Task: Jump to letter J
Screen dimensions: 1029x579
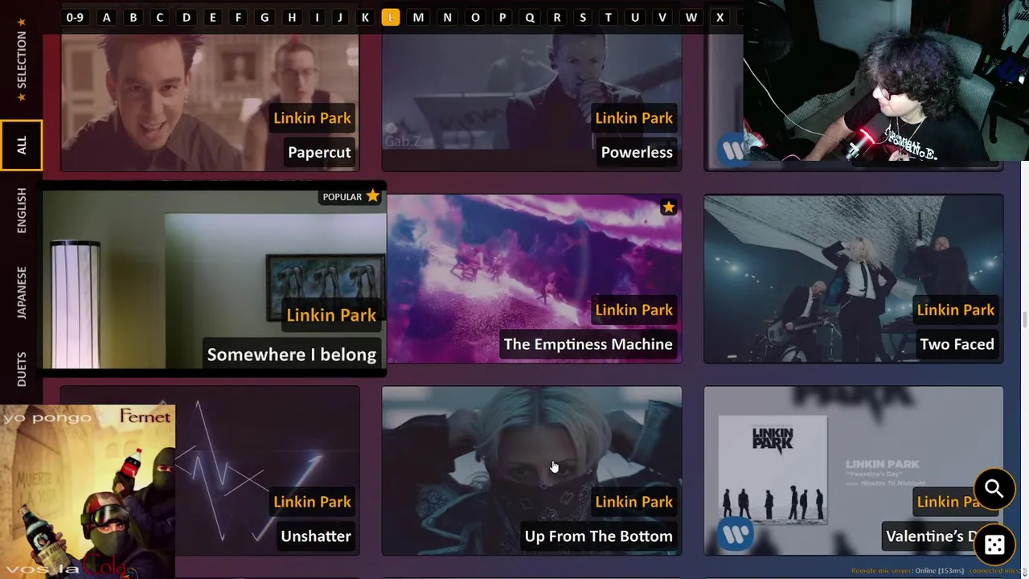Action: [340, 17]
